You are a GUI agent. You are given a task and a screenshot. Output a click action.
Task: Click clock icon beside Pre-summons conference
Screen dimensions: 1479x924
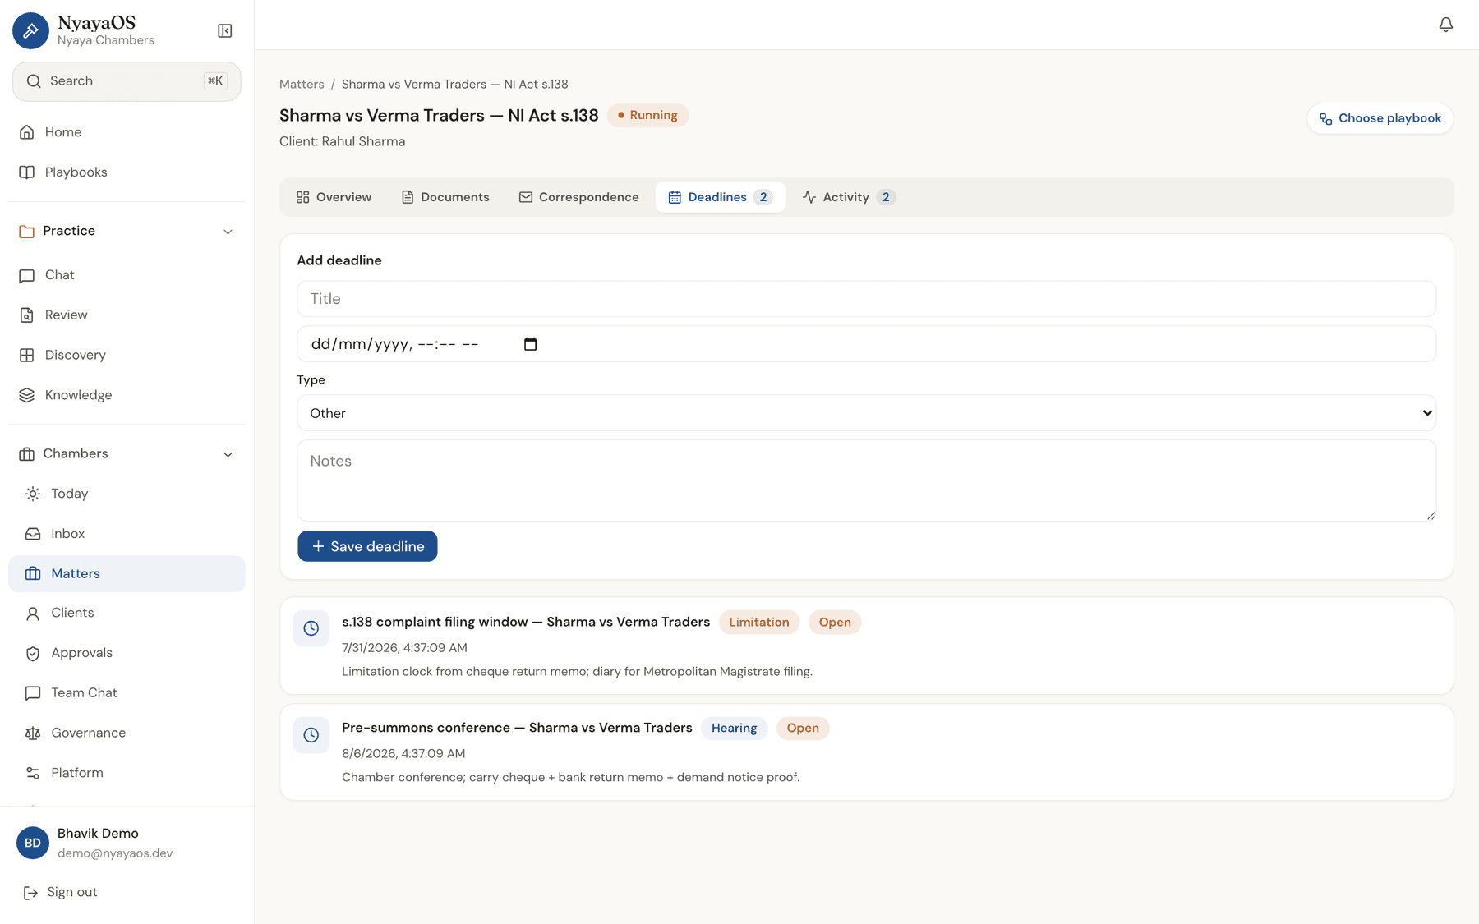tap(311, 735)
